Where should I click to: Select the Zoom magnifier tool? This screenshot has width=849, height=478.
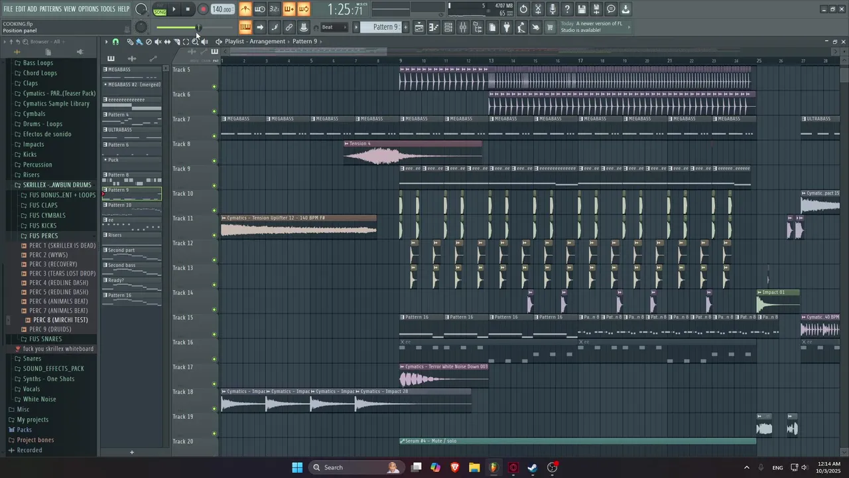click(195, 42)
